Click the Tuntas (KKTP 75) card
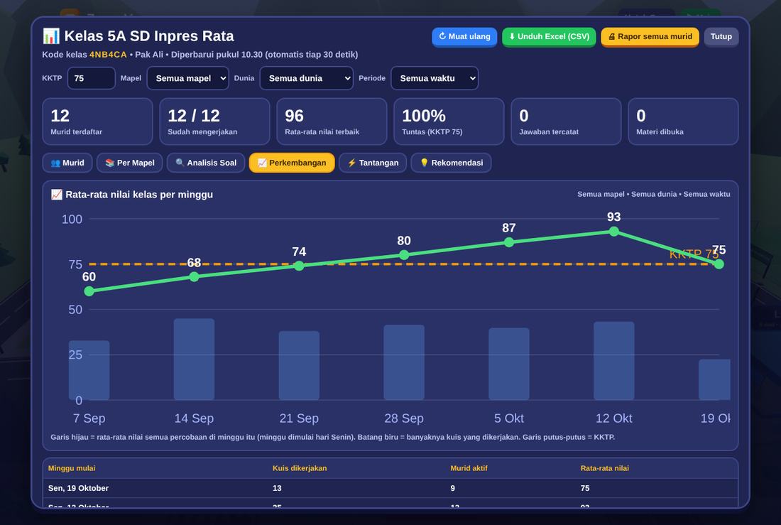This screenshot has height=525, width=781. click(449, 121)
